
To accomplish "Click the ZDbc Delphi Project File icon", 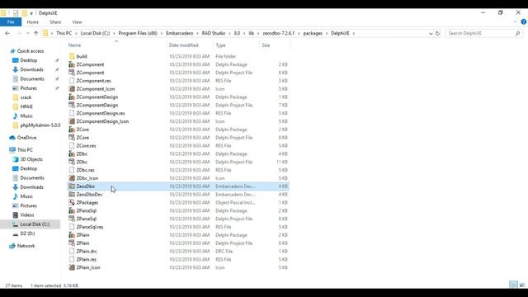I will (72, 162).
